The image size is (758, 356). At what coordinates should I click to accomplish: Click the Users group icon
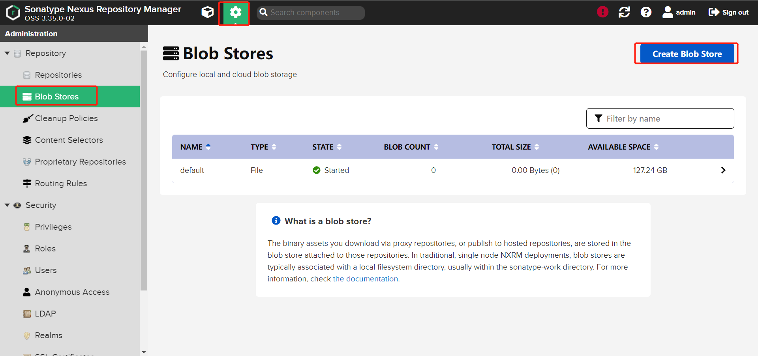27,270
